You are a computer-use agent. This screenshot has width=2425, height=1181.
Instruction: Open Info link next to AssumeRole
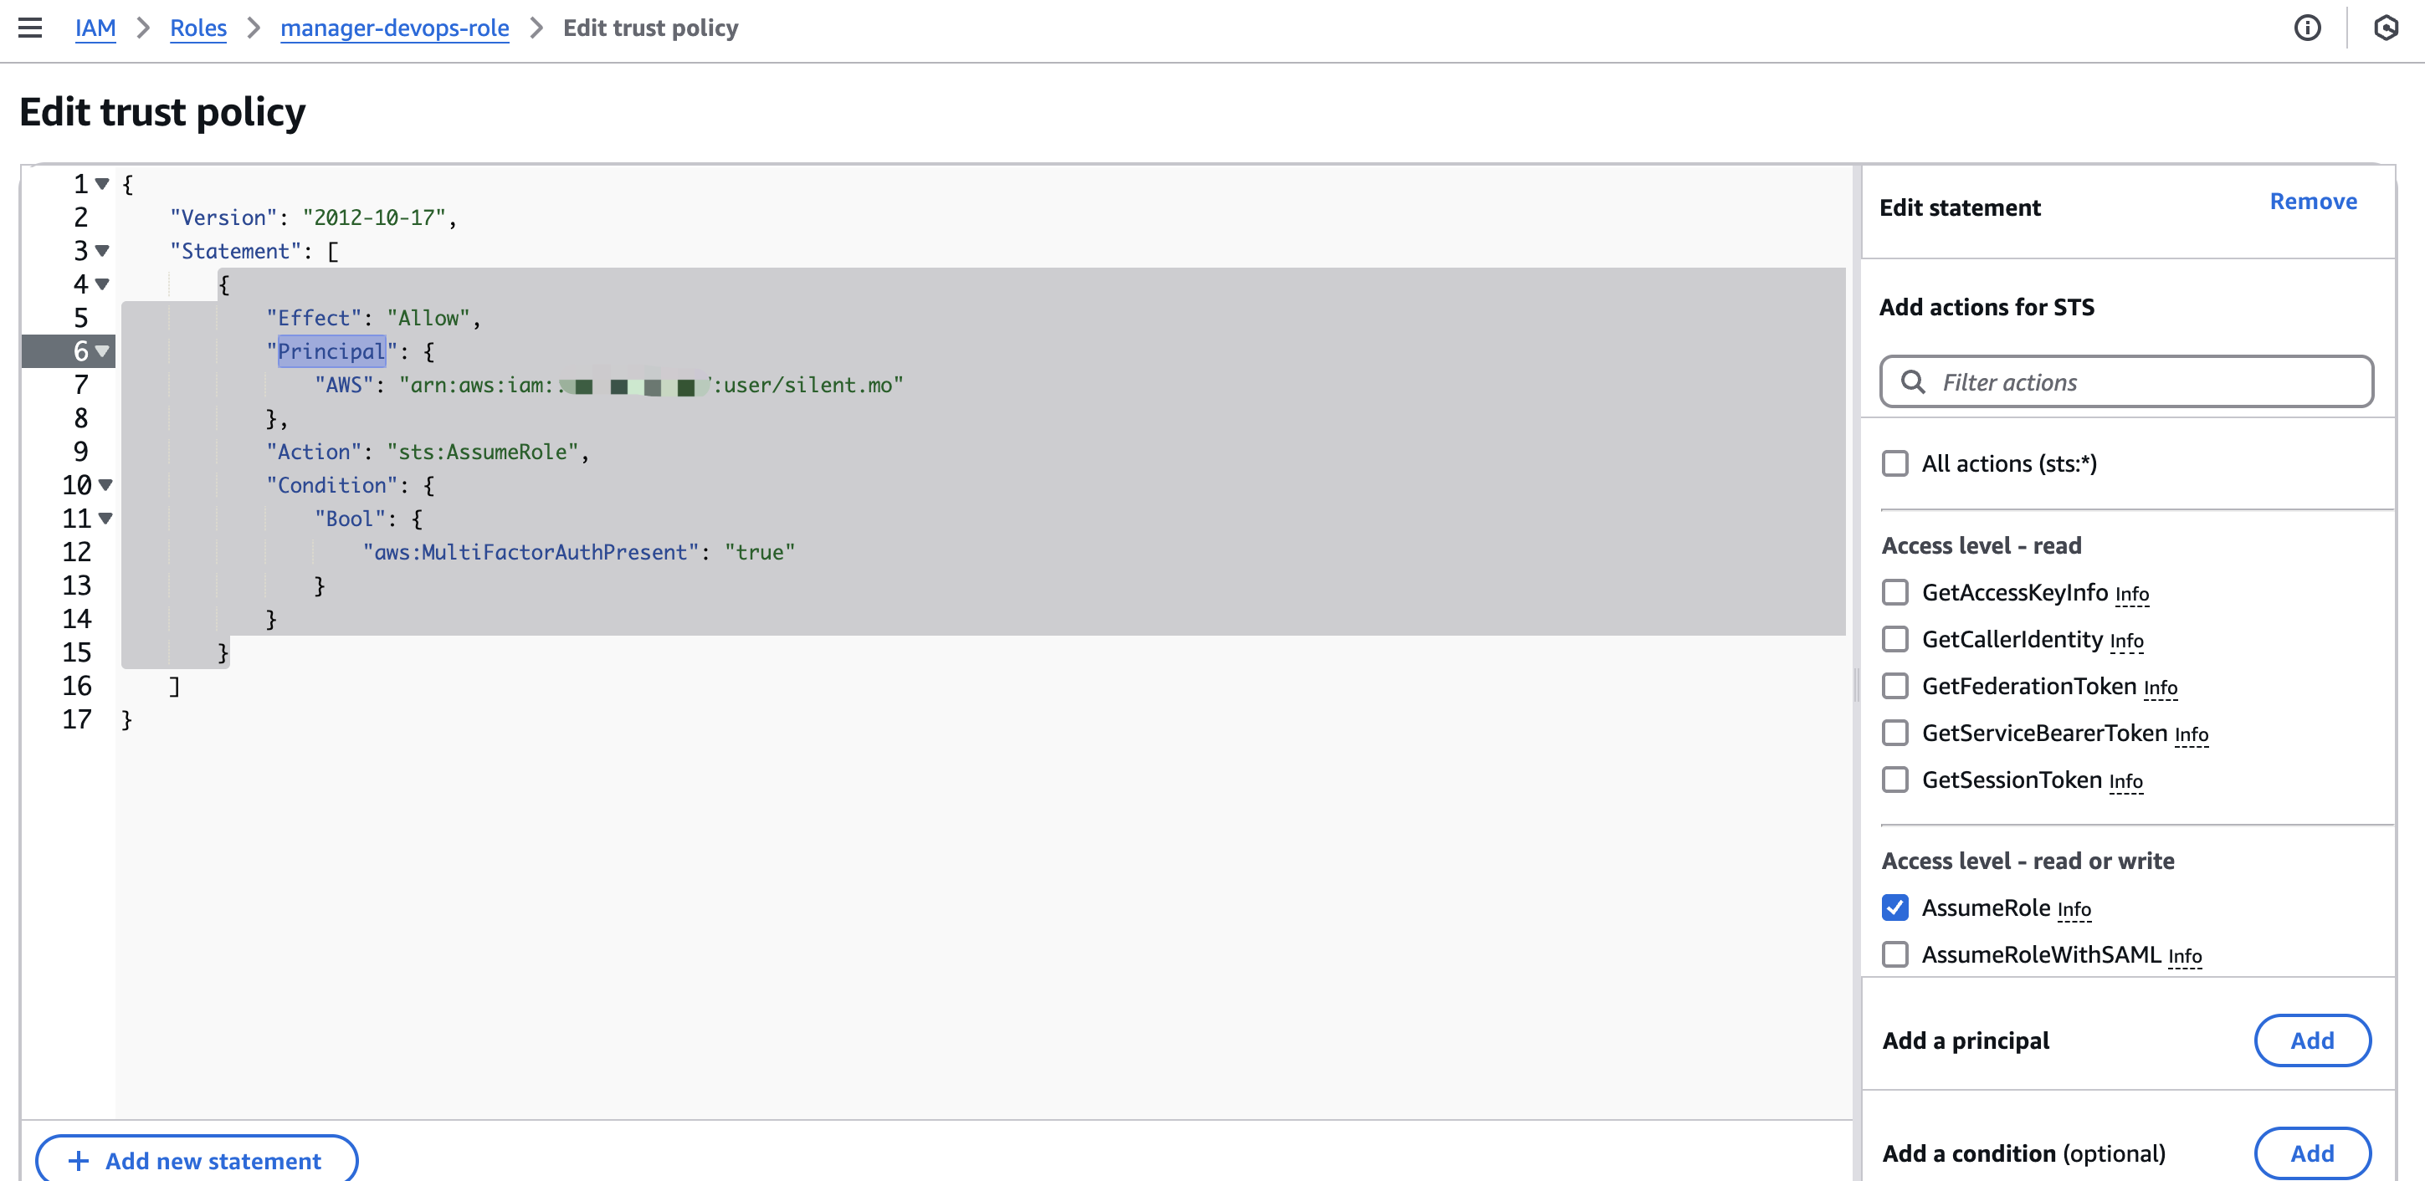[2074, 909]
